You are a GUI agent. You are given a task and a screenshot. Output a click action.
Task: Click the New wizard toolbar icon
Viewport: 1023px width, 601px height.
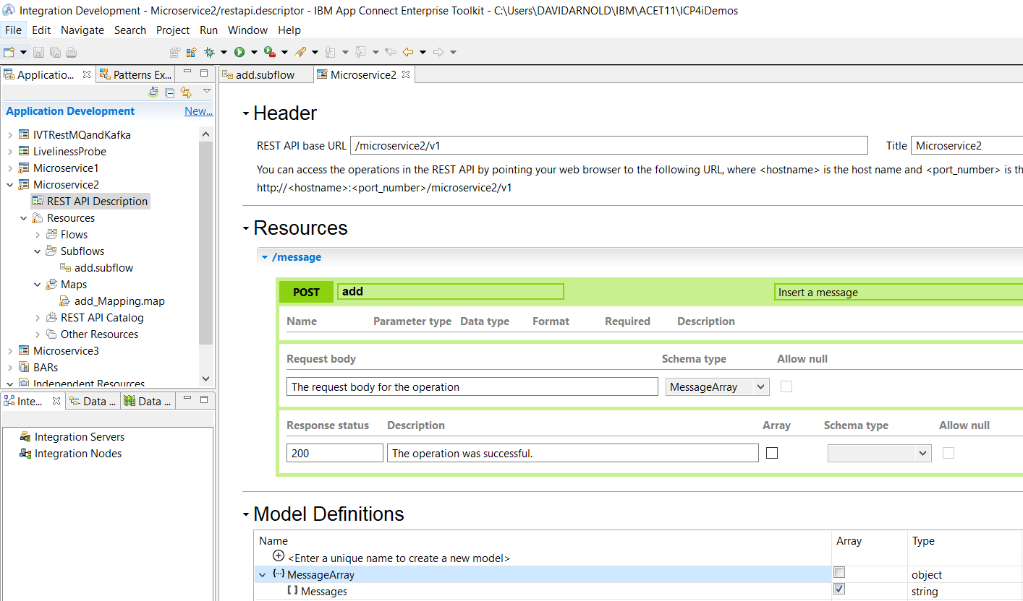pyautogui.click(x=9, y=52)
